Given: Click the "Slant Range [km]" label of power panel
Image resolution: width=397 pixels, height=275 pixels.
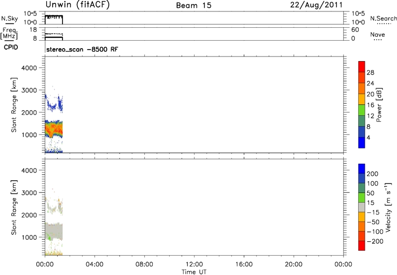Looking at the screenshot, I should (x=14, y=105).
